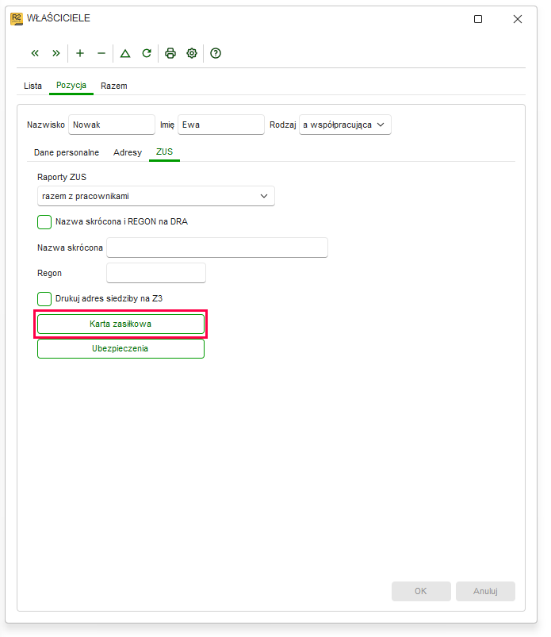Open help question mark icon
The height and width of the screenshot is (637, 551).
coord(216,53)
